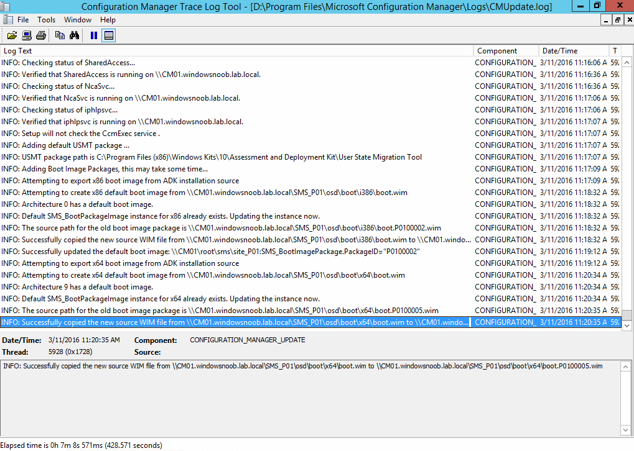The image size is (634, 451).
Task: Select row 'INFO: Checking status of iphlpsvc...'
Action: coord(310,110)
